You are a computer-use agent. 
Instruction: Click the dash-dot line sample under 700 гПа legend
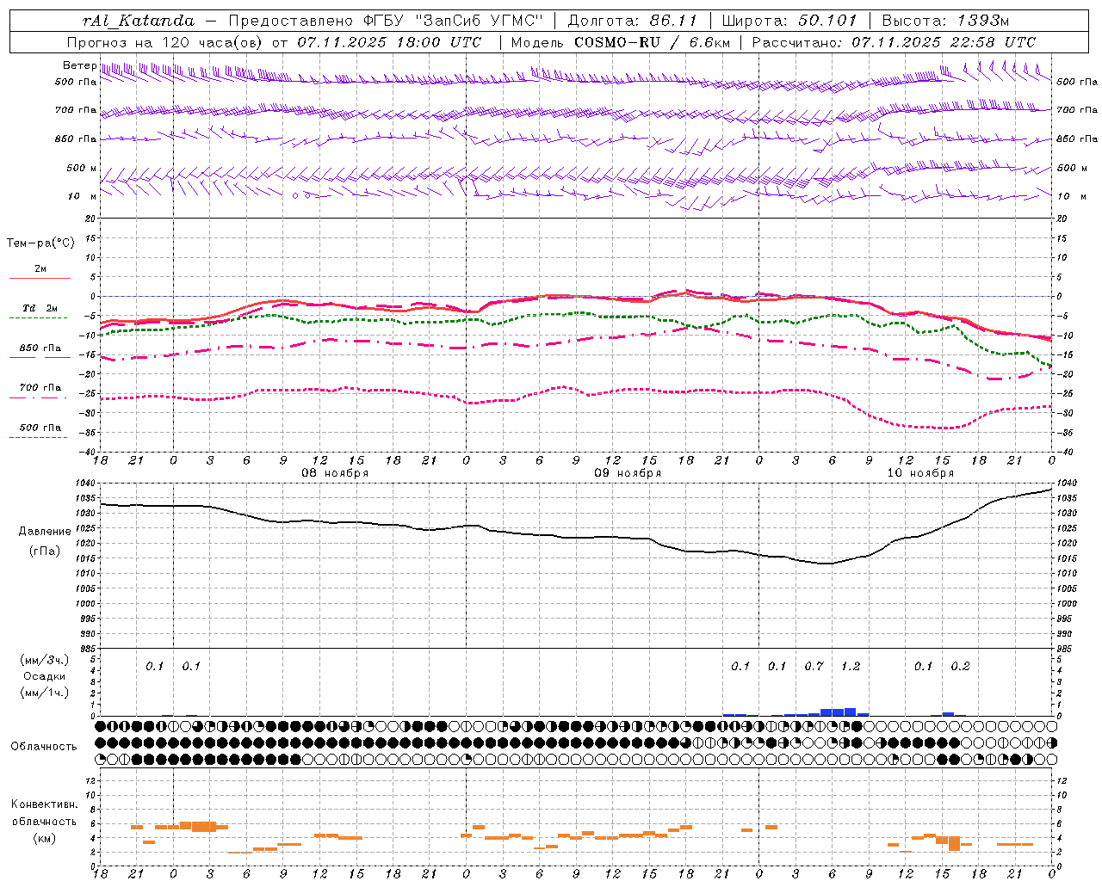pos(39,397)
